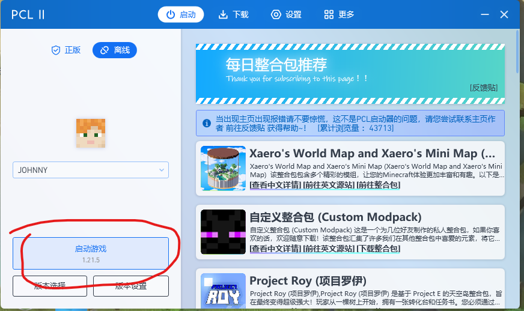Viewport: 524px width, 311px height.
Task: Open 版本设置 (Version Settings) button
Action: coord(130,286)
